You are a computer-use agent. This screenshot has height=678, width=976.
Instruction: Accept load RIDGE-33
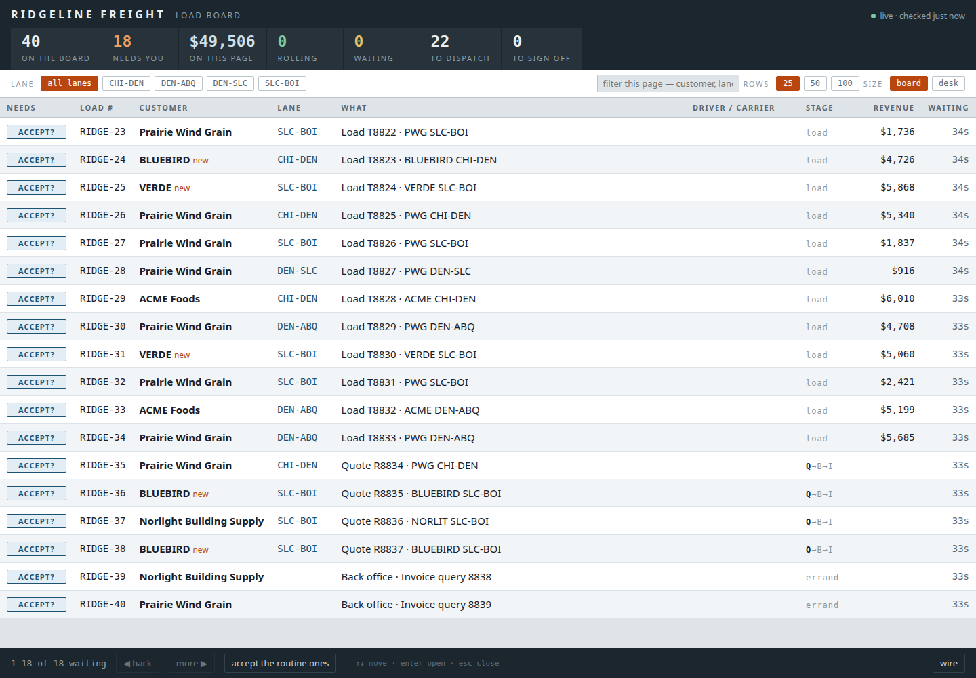37,410
